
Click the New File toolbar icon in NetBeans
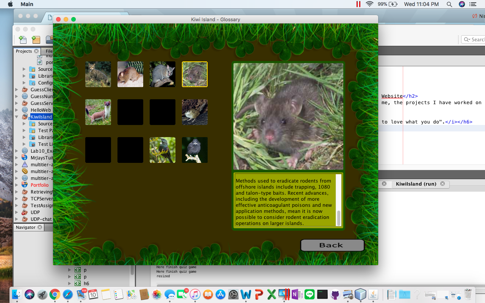(x=23, y=39)
